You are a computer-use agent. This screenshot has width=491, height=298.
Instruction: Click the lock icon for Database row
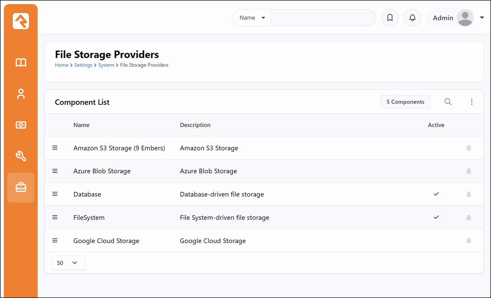(x=469, y=194)
